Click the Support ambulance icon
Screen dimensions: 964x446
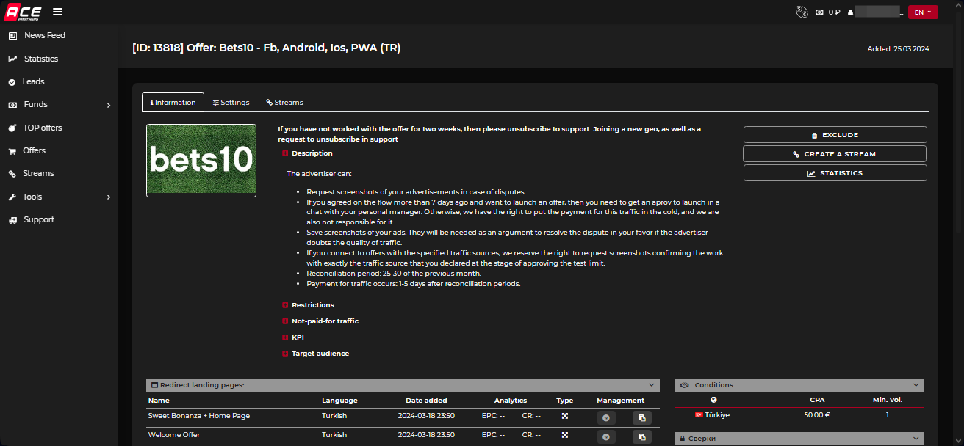(12, 220)
